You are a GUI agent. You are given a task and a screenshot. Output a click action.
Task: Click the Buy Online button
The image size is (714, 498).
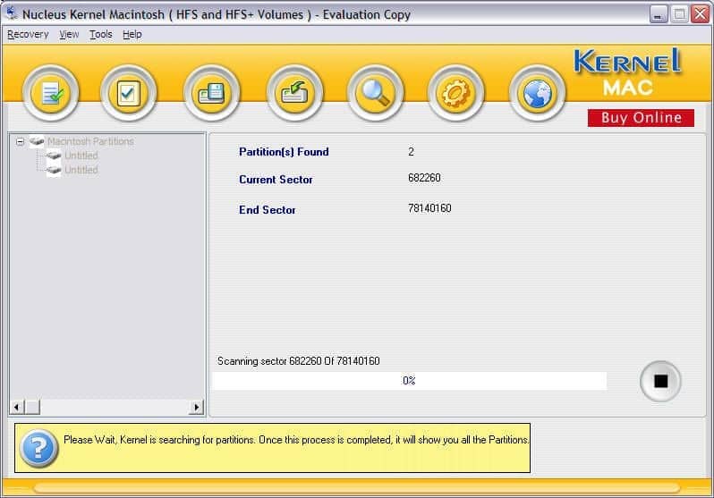click(642, 118)
